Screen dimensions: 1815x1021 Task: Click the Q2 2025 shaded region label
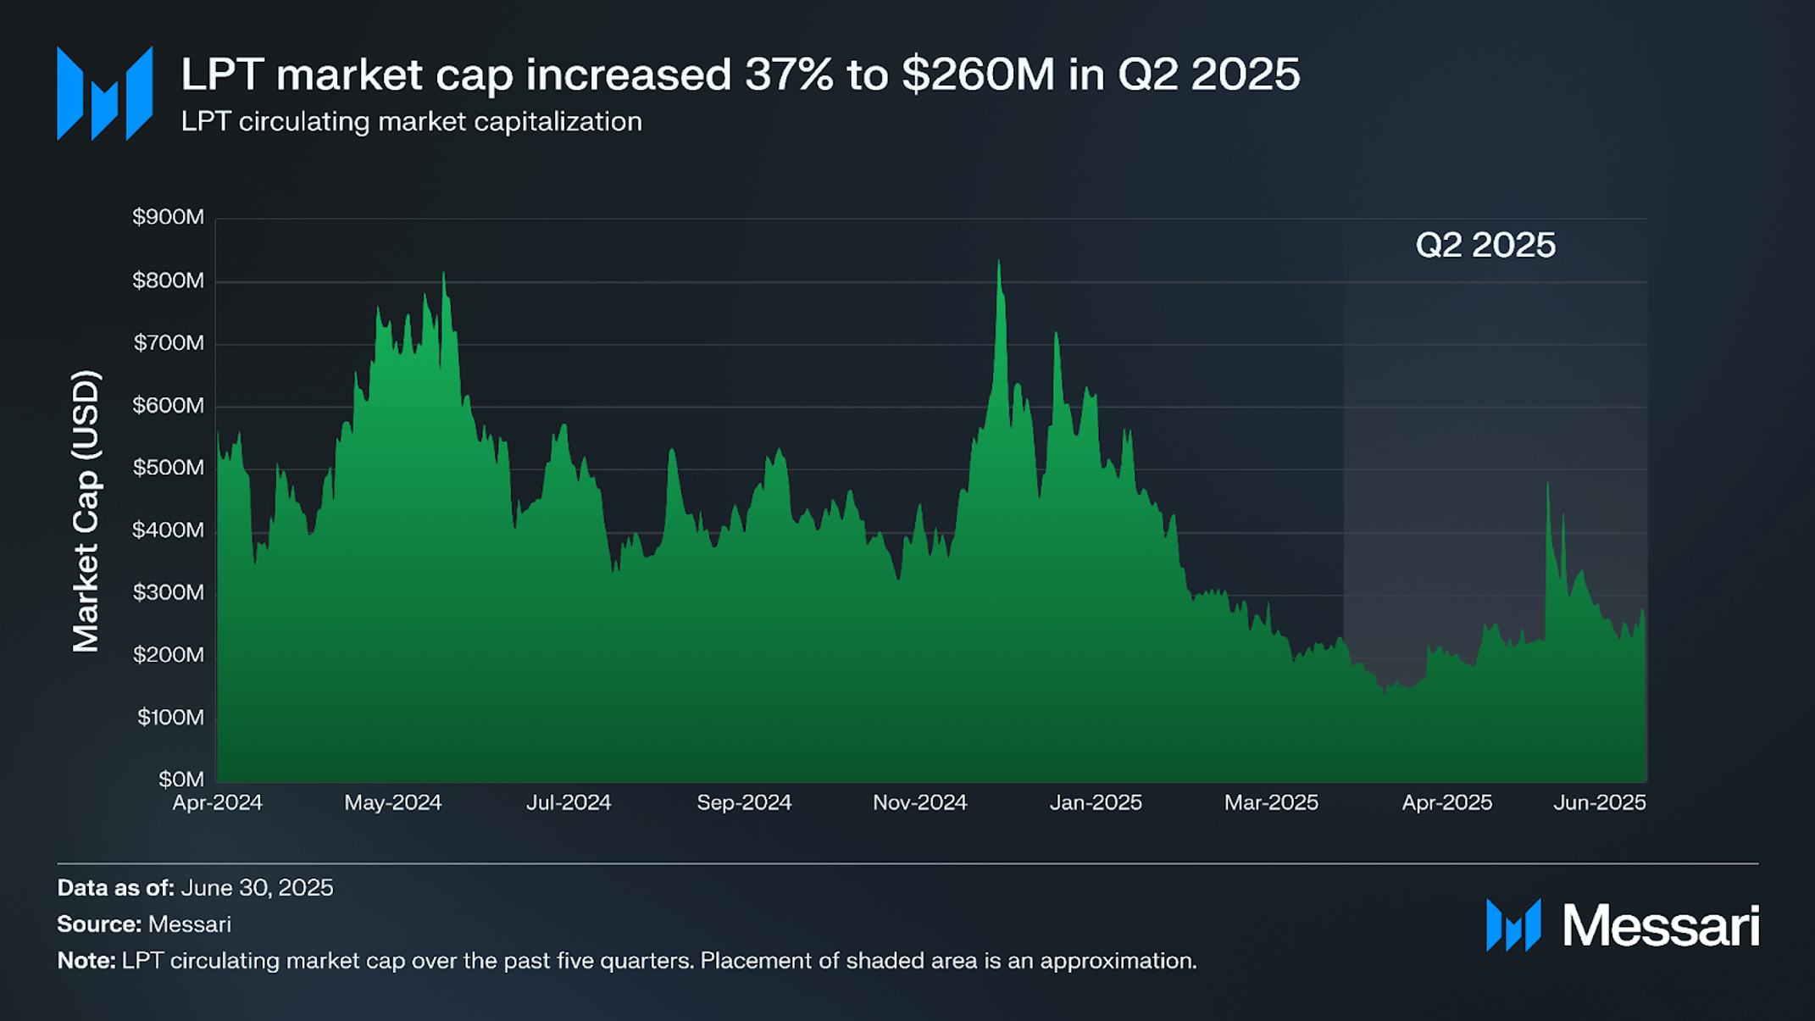point(1485,245)
